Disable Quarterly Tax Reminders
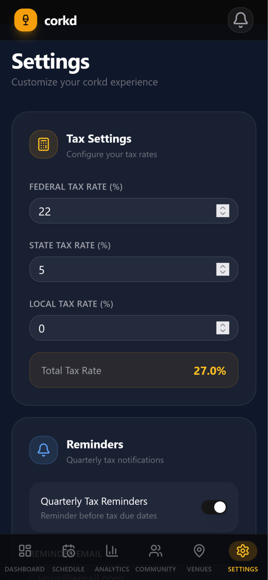The height and width of the screenshot is (580, 268). tap(214, 507)
